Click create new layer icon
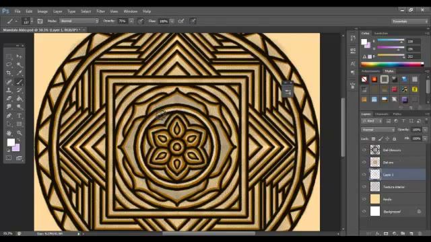Image resolution: width=431 pixels, height=242 pixels. pos(411,233)
